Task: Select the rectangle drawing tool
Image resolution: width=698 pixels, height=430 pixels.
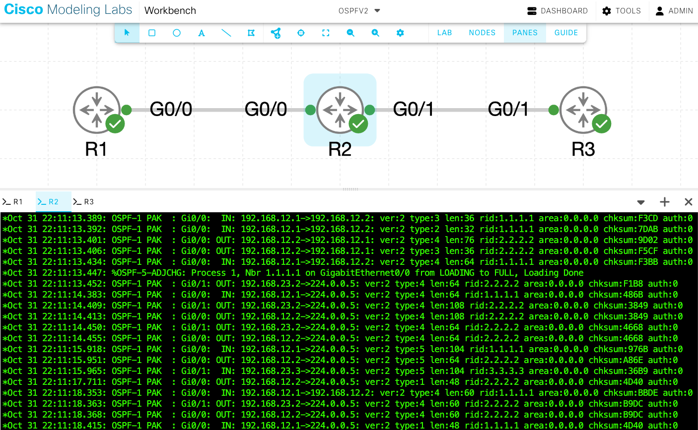Action: click(152, 33)
